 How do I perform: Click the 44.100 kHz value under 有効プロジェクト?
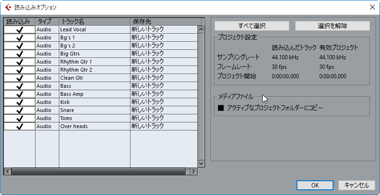(x=333, y=57)
